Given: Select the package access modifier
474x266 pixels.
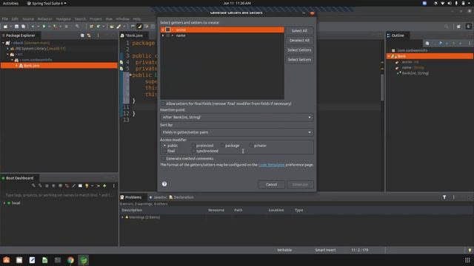Looking at the screenshot, I should pyautogui.click(x=222, y=146).
